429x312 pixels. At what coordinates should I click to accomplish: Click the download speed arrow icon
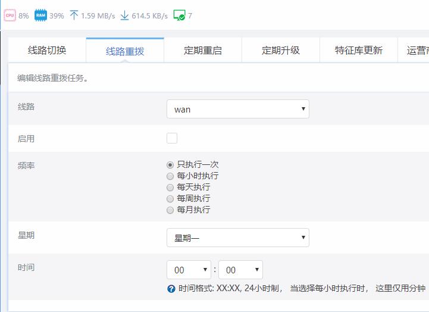click(x=124, y=15)
